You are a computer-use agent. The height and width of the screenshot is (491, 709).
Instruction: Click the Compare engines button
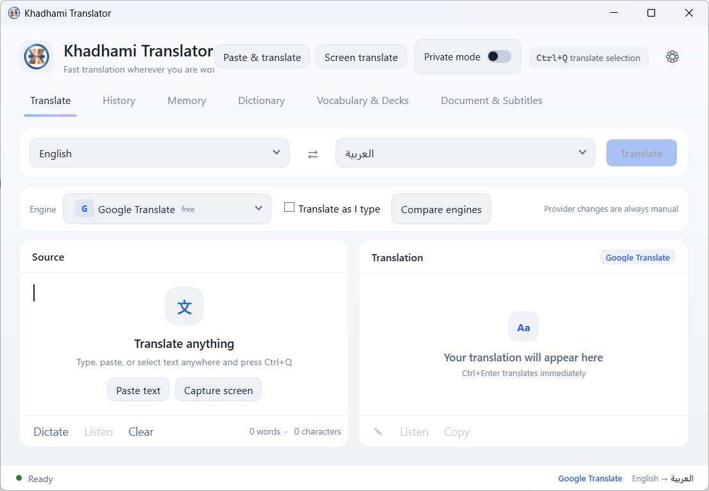point(441,209)
